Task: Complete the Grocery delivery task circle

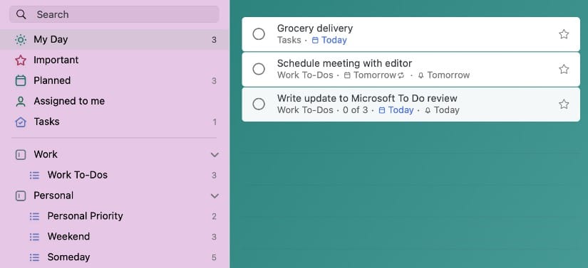Action: [x=259, y=34]
